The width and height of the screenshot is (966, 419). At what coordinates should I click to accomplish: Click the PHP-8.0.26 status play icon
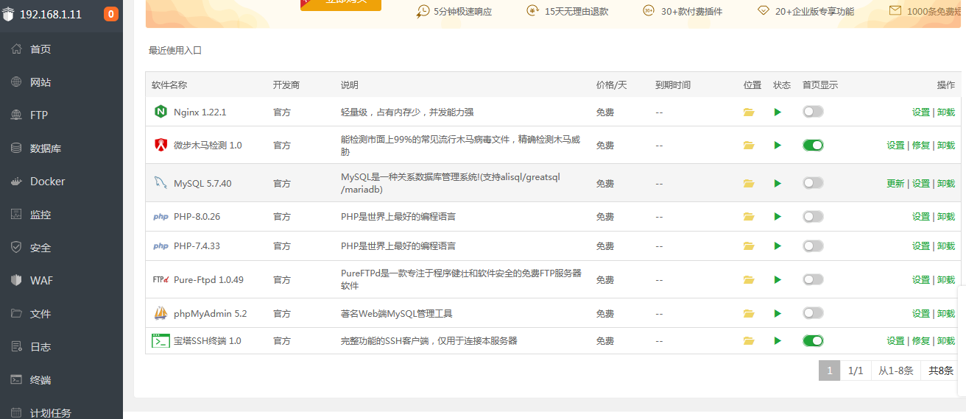(x=778, y=217)
